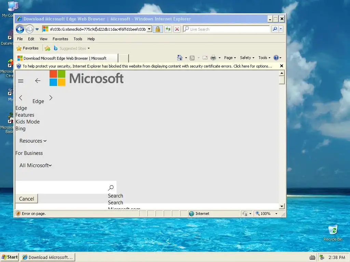
Task: Open a new blank tab
Action: click(x=123, y=58)
